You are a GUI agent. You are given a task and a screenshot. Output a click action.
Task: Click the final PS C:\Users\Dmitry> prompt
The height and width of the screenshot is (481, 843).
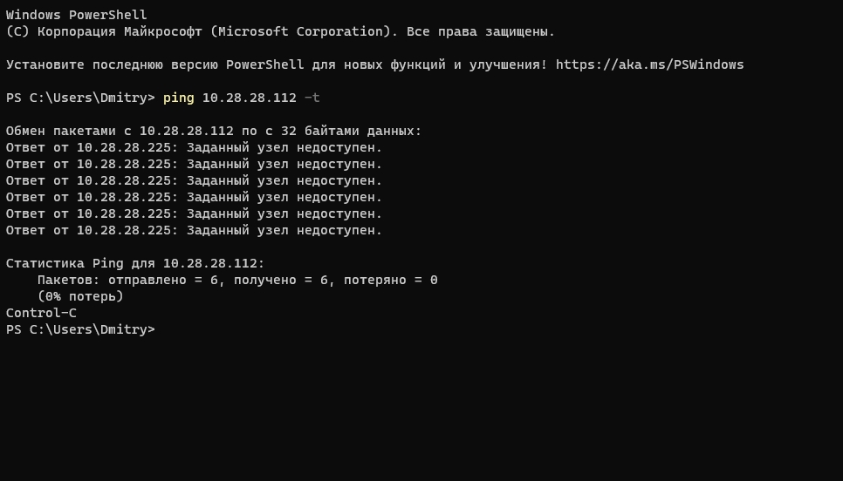[80, 329]
